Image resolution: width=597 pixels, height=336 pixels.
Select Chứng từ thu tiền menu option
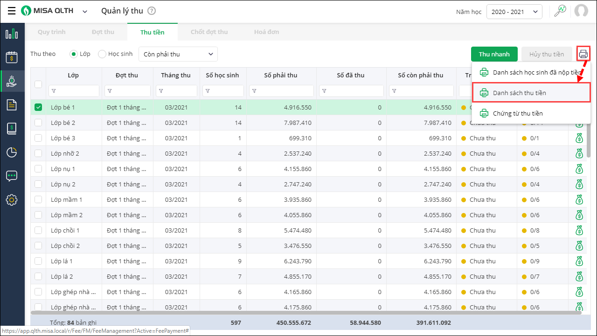click(517, 113)
